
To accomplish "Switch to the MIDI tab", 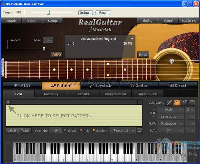I will (22, 86).
